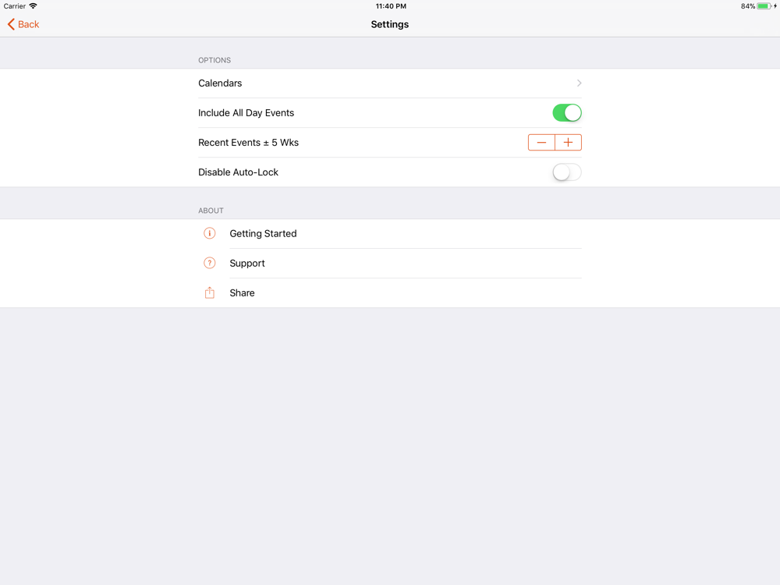This screenshot has height=585, width=780.
Task: Choose the Share entry
Action: coord(390,292)
